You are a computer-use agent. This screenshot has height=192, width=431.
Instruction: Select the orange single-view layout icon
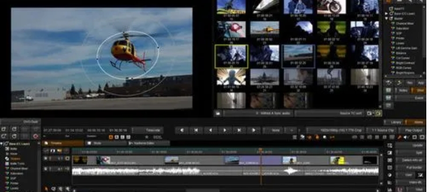pos(111,137)
